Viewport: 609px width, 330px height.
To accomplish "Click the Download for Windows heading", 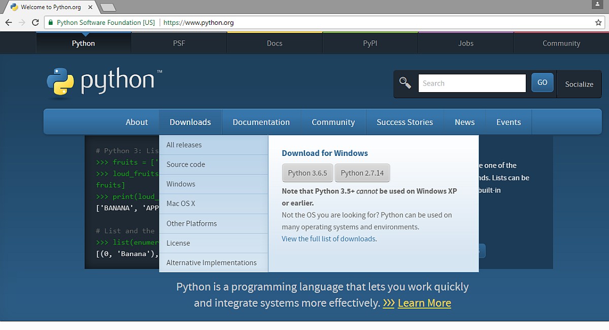I will coord(325,153).
